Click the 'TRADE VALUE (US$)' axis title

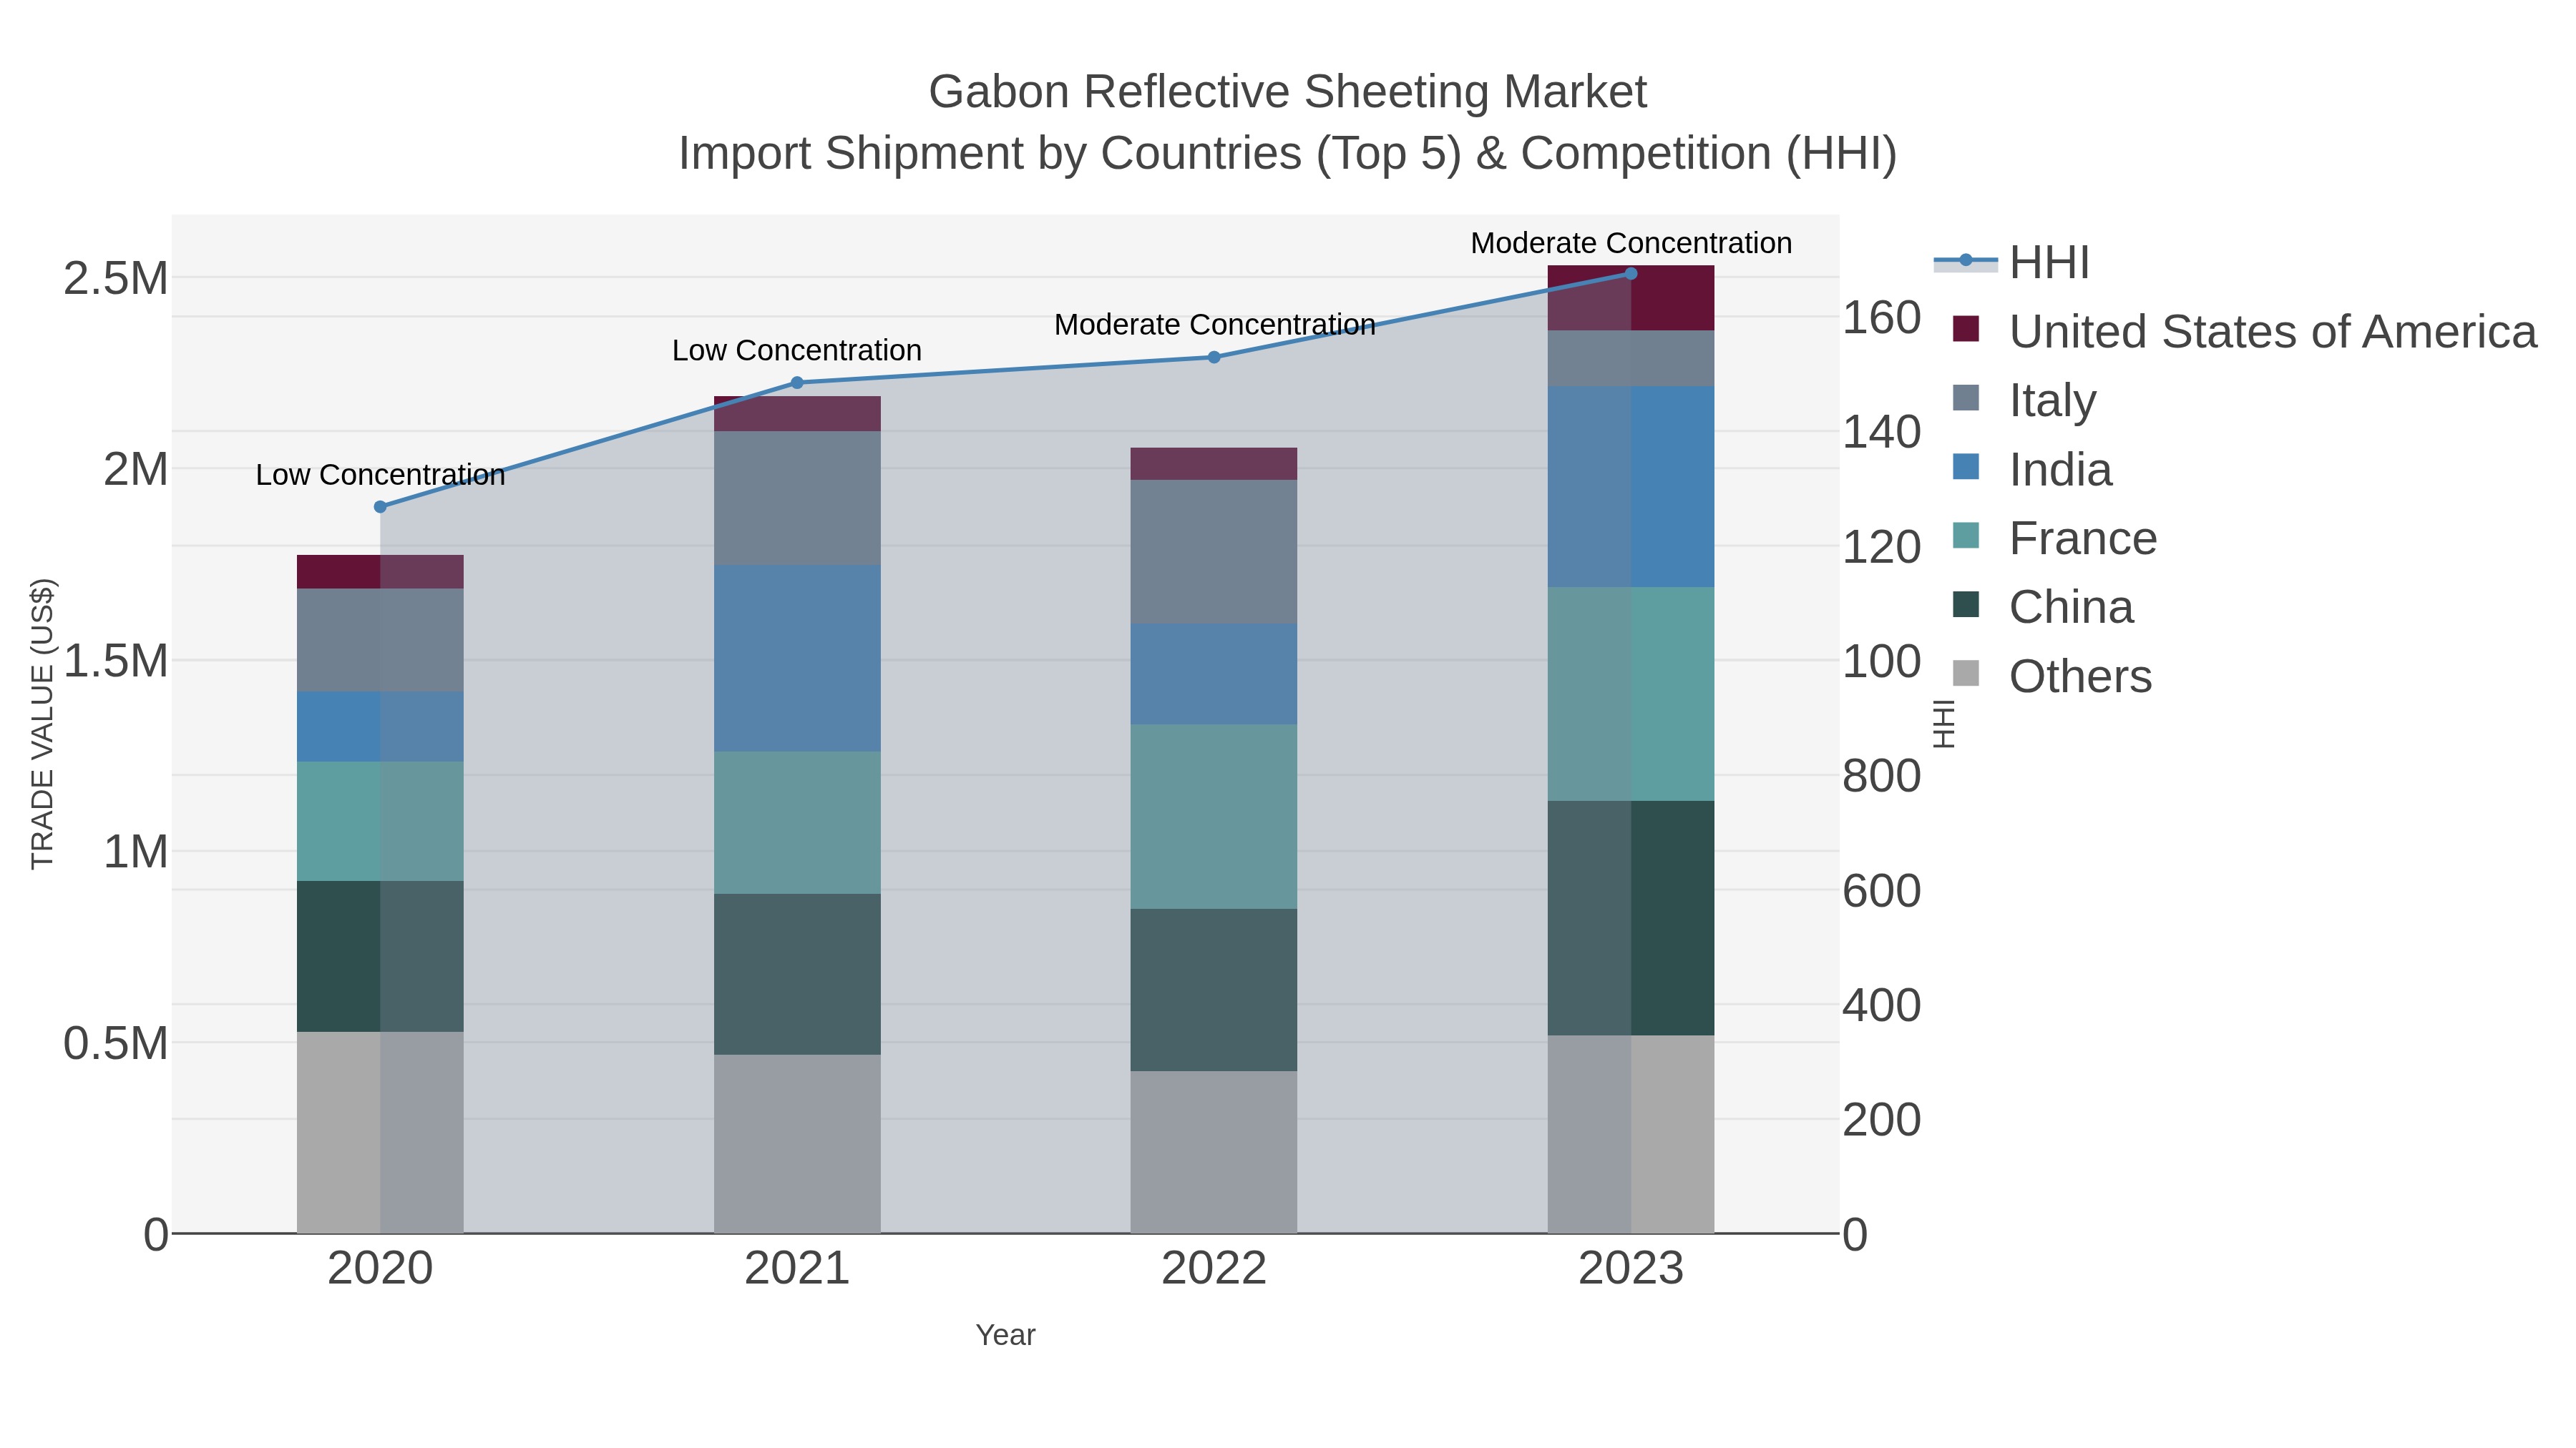[42, 724]
